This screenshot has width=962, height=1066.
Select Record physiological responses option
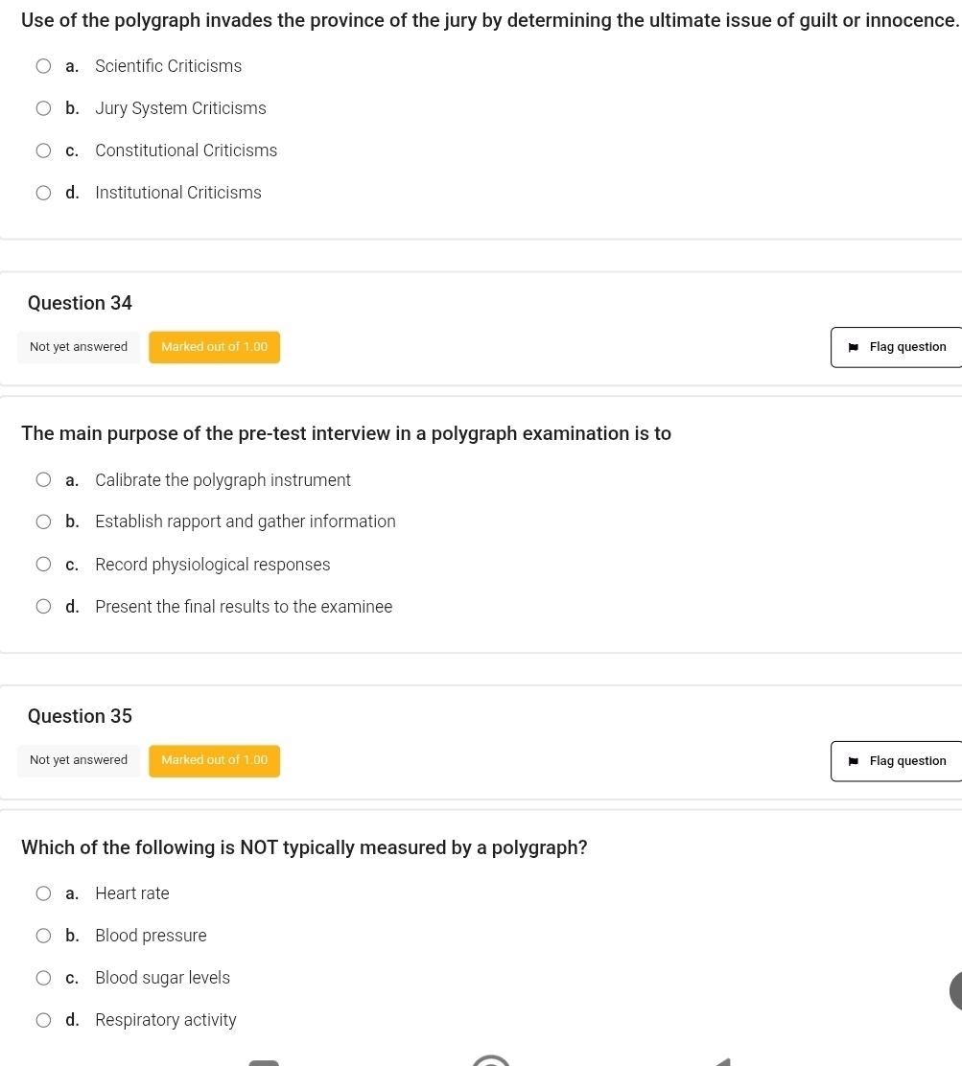(43, 565)
